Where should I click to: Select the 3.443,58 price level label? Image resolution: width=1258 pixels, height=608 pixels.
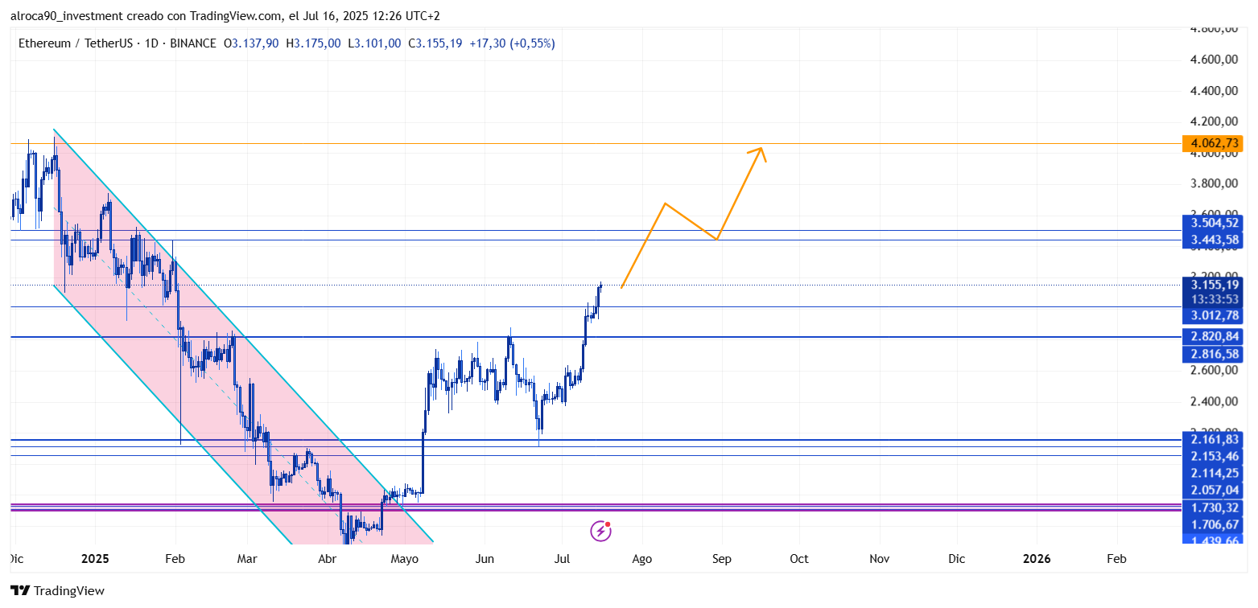point(1211,240)
